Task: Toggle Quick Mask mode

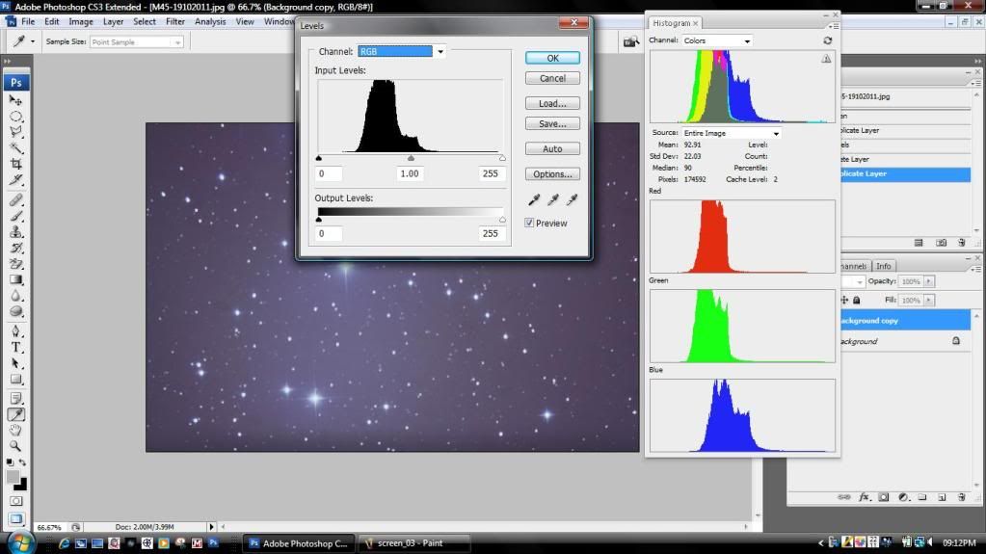Action: (x=15, y=501)
